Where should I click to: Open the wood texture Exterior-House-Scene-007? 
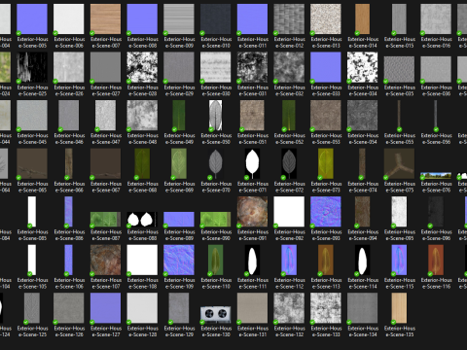[x=105, y=19]
